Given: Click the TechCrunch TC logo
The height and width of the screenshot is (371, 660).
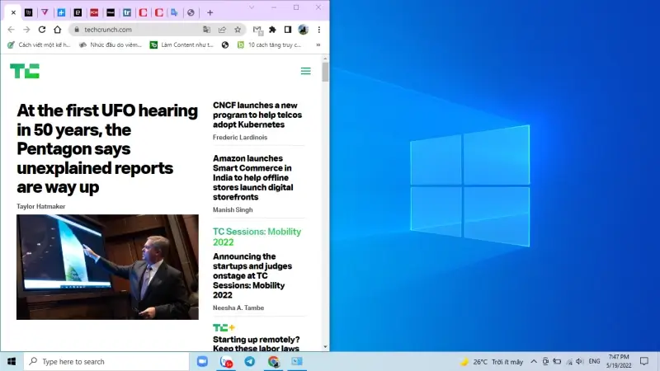Looking at the screenshot, I should (25, 71).
